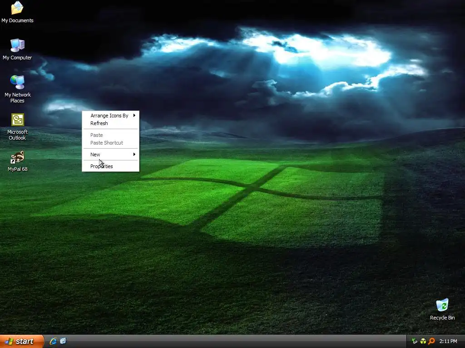Screen dimensions: 465x348
Task: Click the yellow radiation symbol tray icon
Action: pyautogui.click(x=423, y=341)
